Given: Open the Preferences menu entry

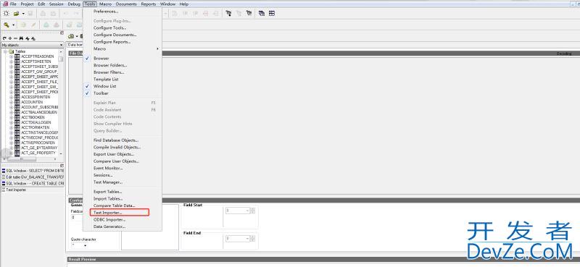Looking at the screenshot, I should pyautogui.click(x=106, y=11).
